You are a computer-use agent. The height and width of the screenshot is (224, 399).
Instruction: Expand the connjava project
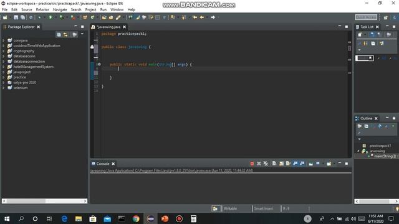pos(3,40)
